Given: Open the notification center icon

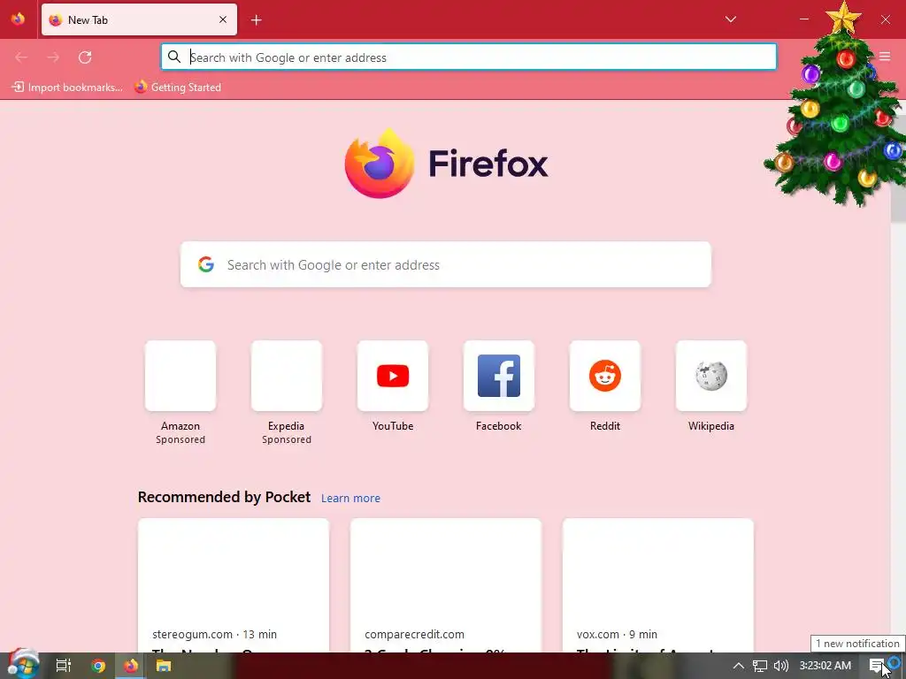Looking at the screenshot, I should [x=877, y=666].
